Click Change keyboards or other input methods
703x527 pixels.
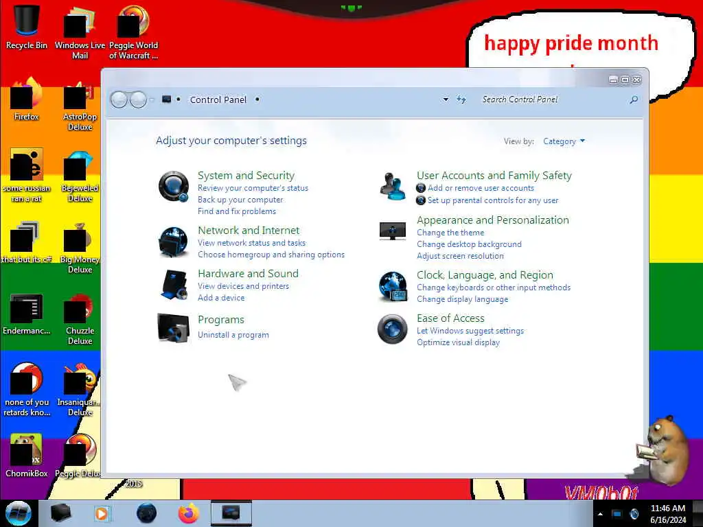click(x=494, y=288)
